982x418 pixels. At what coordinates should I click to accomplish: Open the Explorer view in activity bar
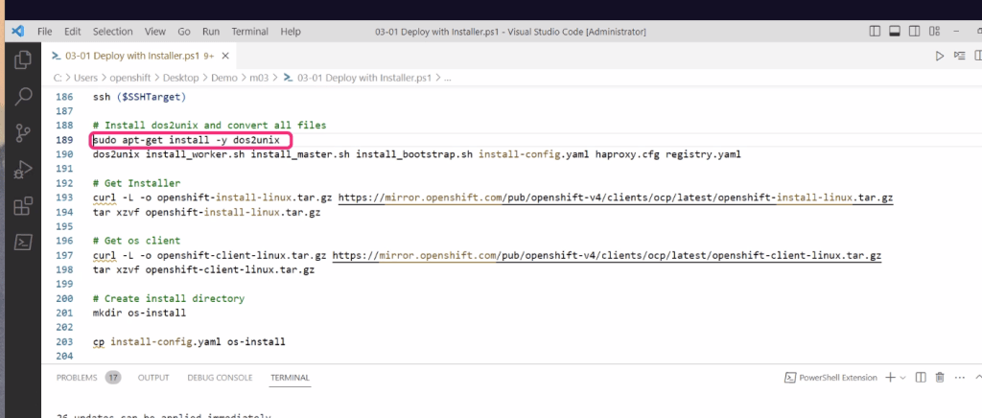(x=23, y=59)
